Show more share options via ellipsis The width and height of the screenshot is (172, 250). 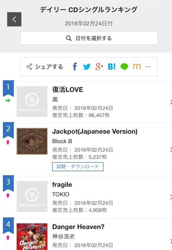(148, 67)
